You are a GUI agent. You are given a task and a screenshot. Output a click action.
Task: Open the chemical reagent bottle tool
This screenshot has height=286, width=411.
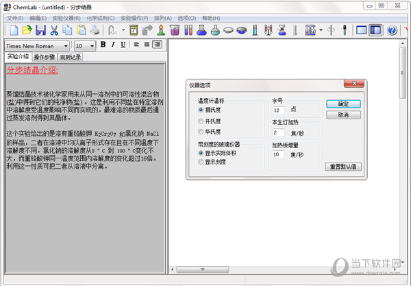(x=134, y=30)
